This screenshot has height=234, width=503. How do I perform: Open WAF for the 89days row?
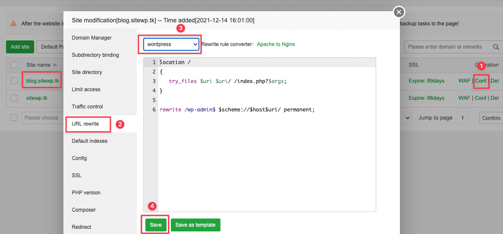465,81
